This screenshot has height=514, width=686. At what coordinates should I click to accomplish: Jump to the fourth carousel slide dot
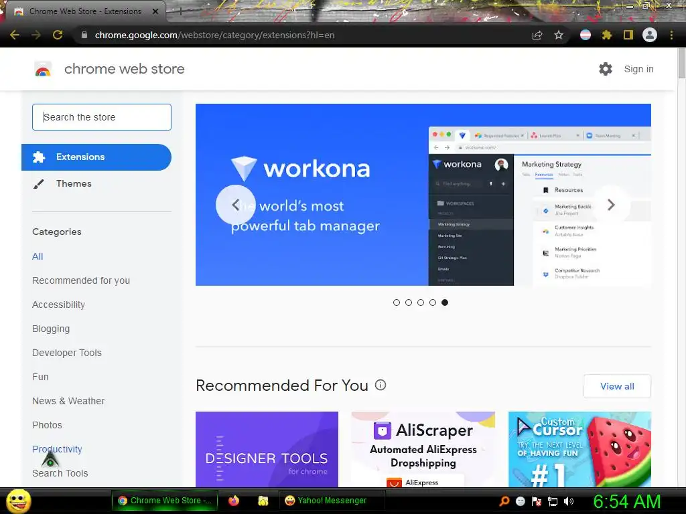point(433,303)
